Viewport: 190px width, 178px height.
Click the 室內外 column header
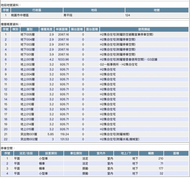101,153
